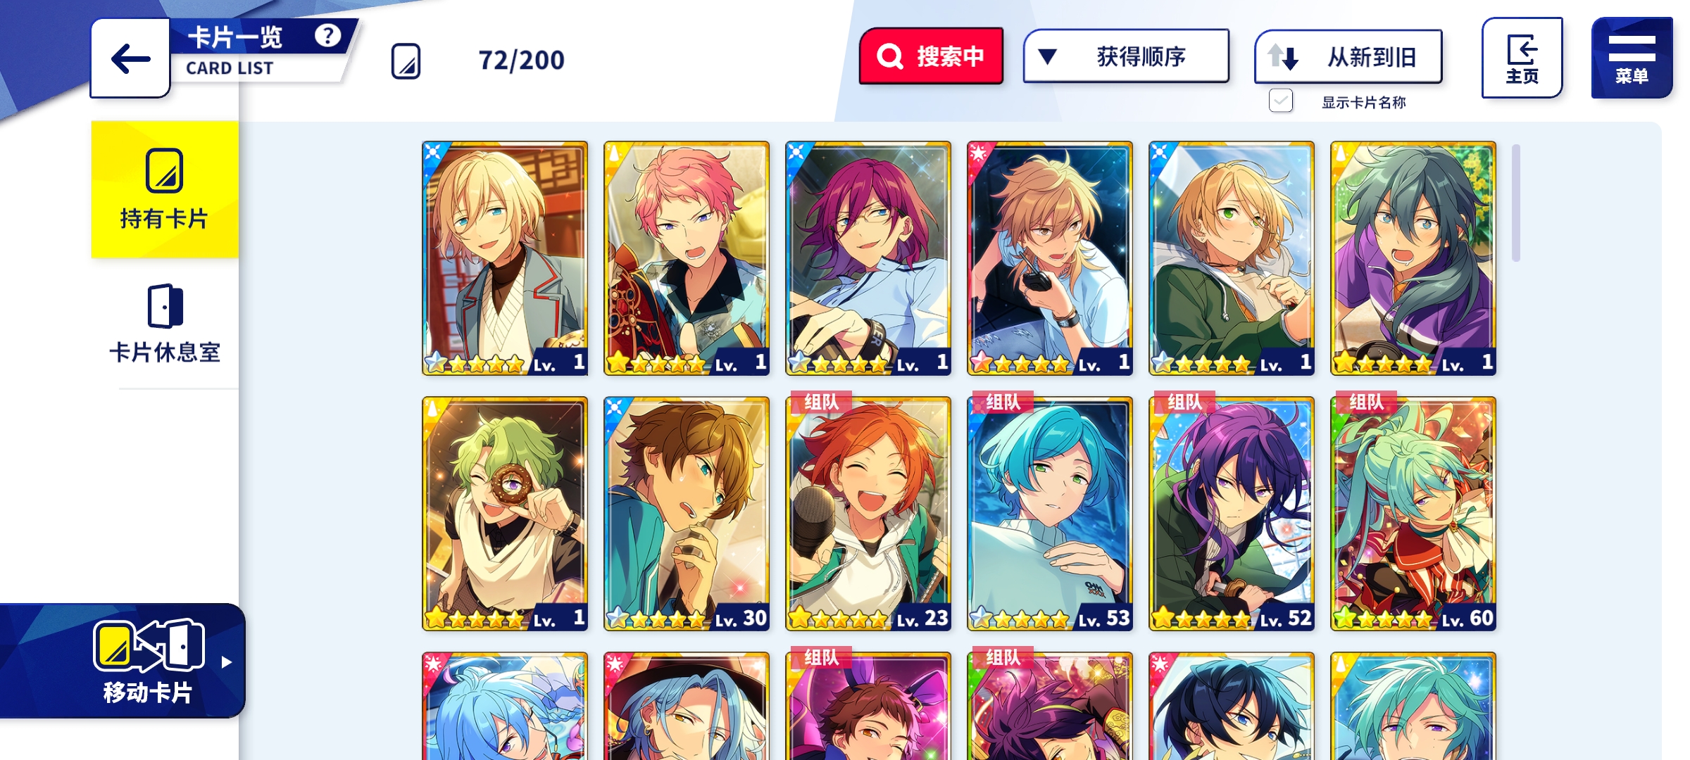
Task: Select the orange-haired Lv. 23 card
Action: [x=868, y=514]
